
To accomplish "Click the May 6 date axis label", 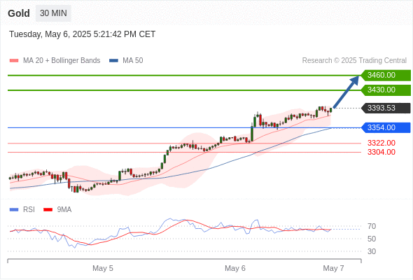I will pos(235,268).
